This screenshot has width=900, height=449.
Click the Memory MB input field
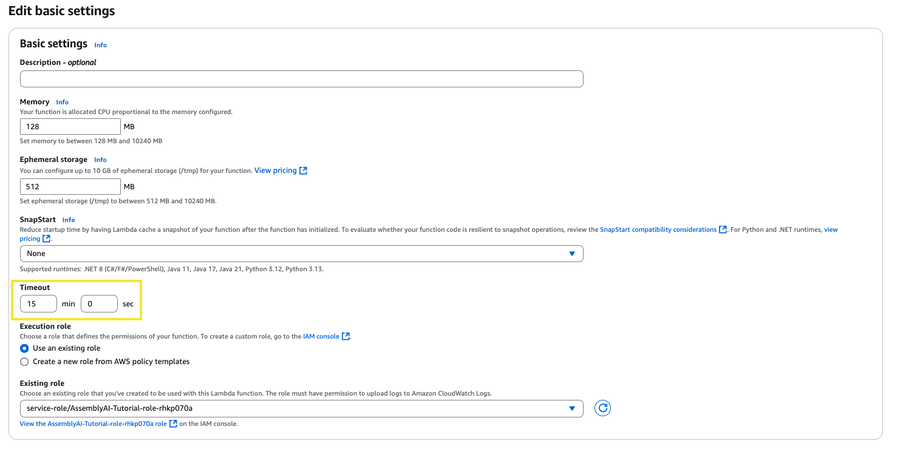point(70,127)
